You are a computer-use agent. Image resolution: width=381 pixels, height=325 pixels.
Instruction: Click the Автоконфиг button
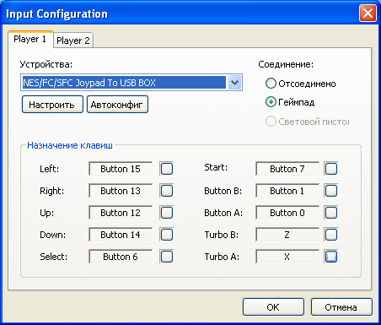pos(117,105)
